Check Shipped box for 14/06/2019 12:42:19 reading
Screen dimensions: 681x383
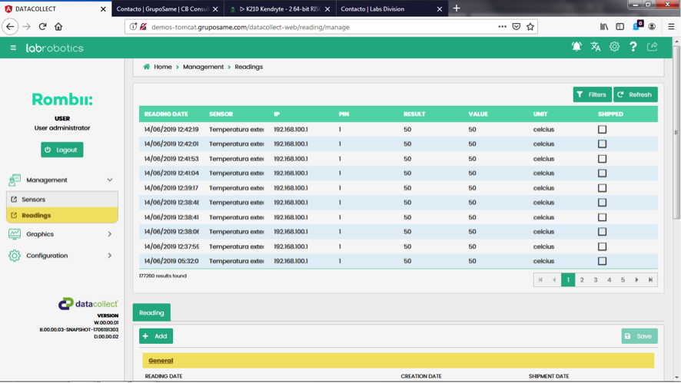point(603,129)
